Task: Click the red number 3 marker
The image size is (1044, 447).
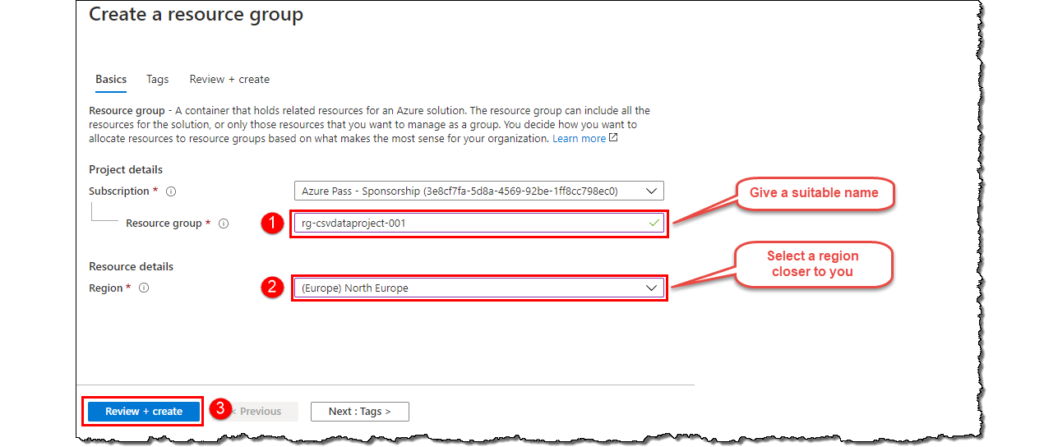Action: click(219, 408)
